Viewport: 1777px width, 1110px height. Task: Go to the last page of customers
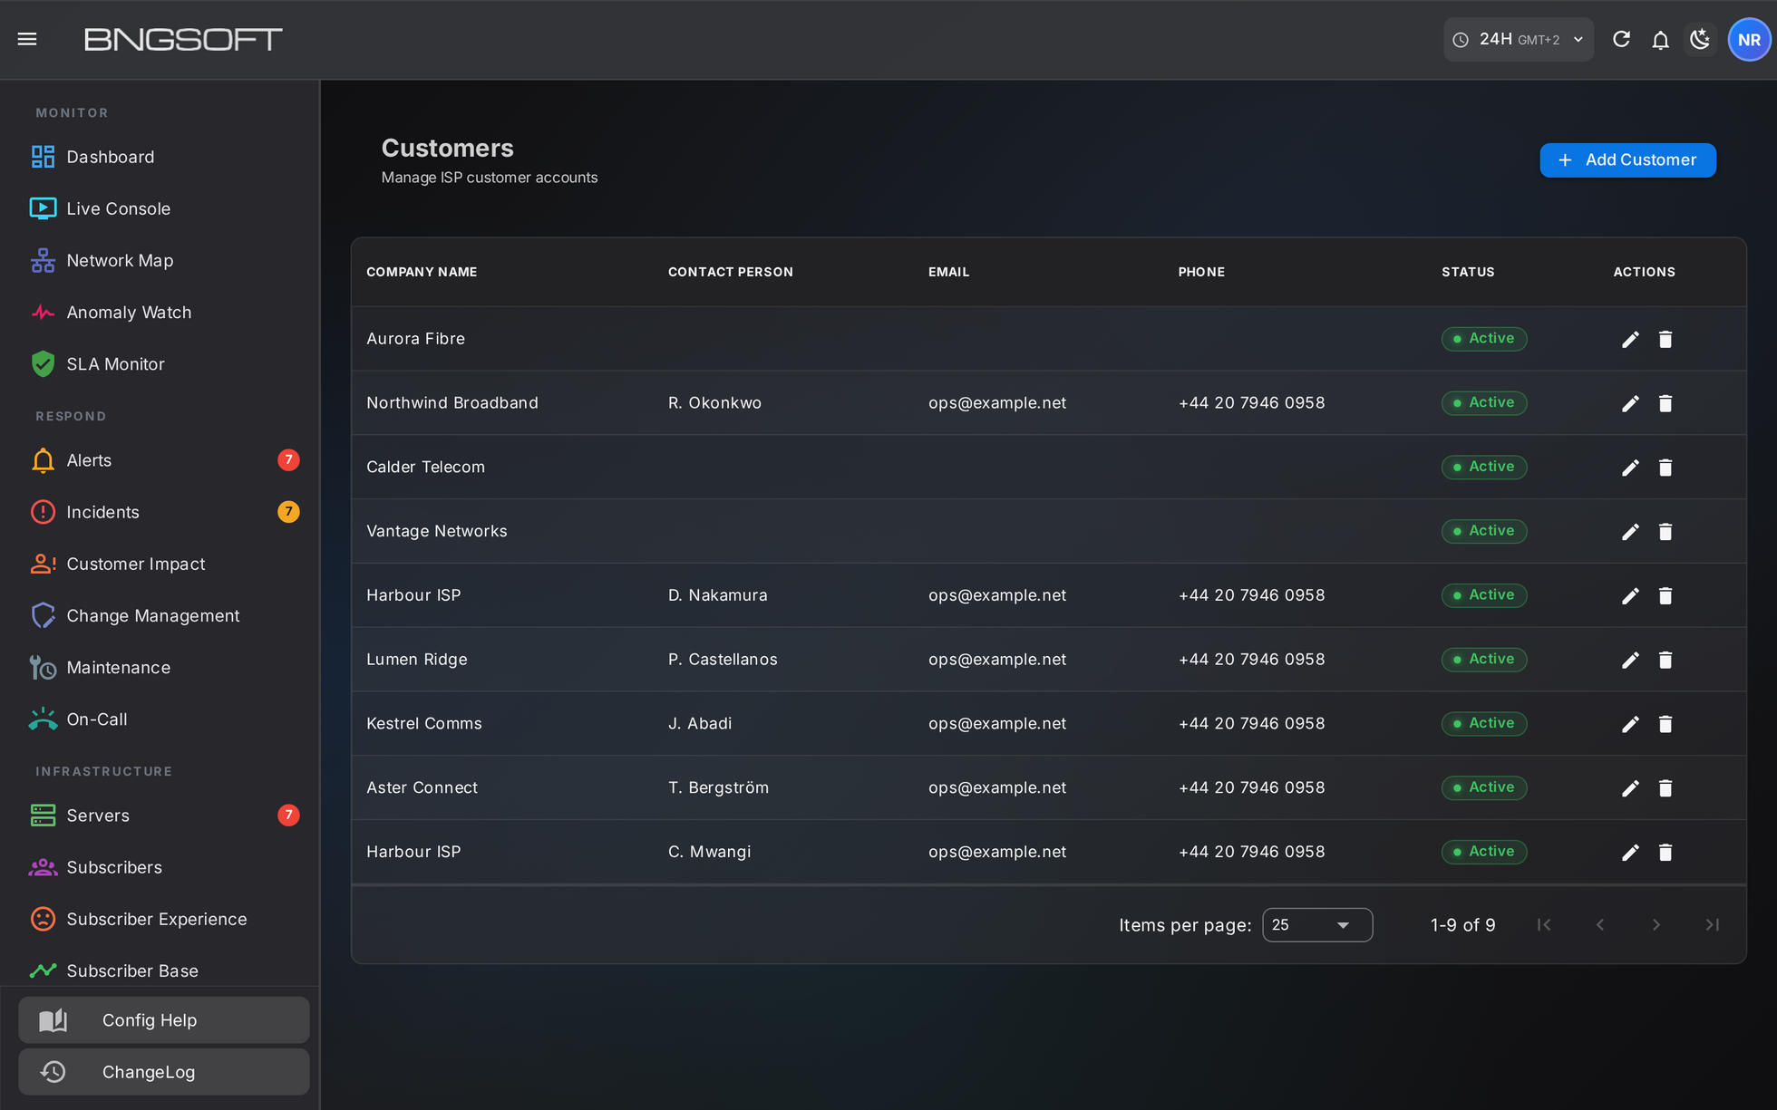tap(1713, 925)
